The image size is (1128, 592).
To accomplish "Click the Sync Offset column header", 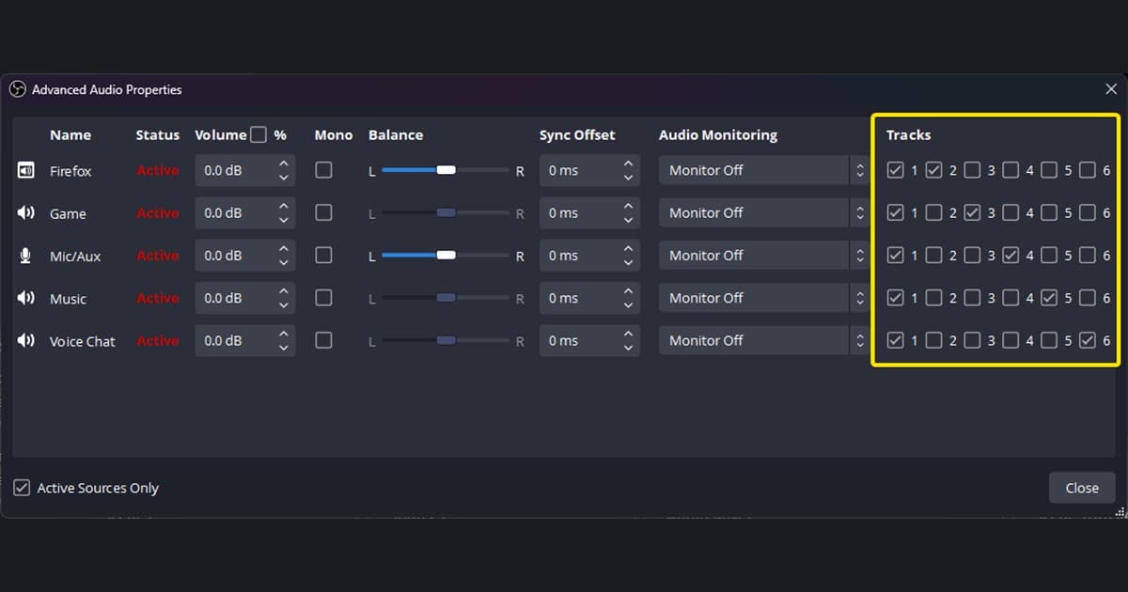I will [x=577, y=134].
